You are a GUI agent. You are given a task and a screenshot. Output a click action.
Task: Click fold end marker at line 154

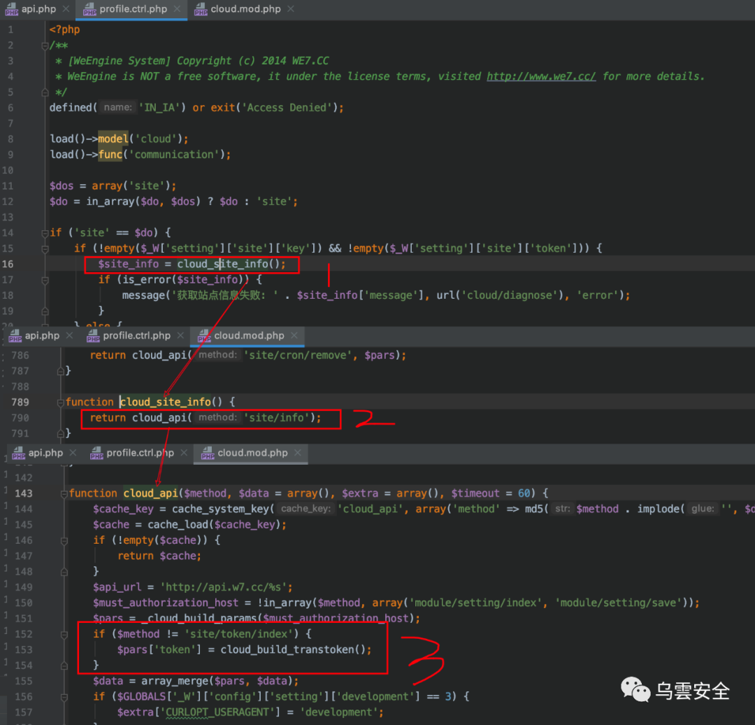64,666
